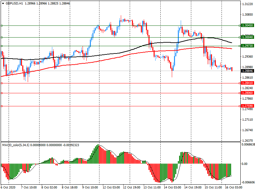Viewport: 255px width, 191px height.
Task: Click the 16 Oct 03:00 time label
Action: [234, 187]
